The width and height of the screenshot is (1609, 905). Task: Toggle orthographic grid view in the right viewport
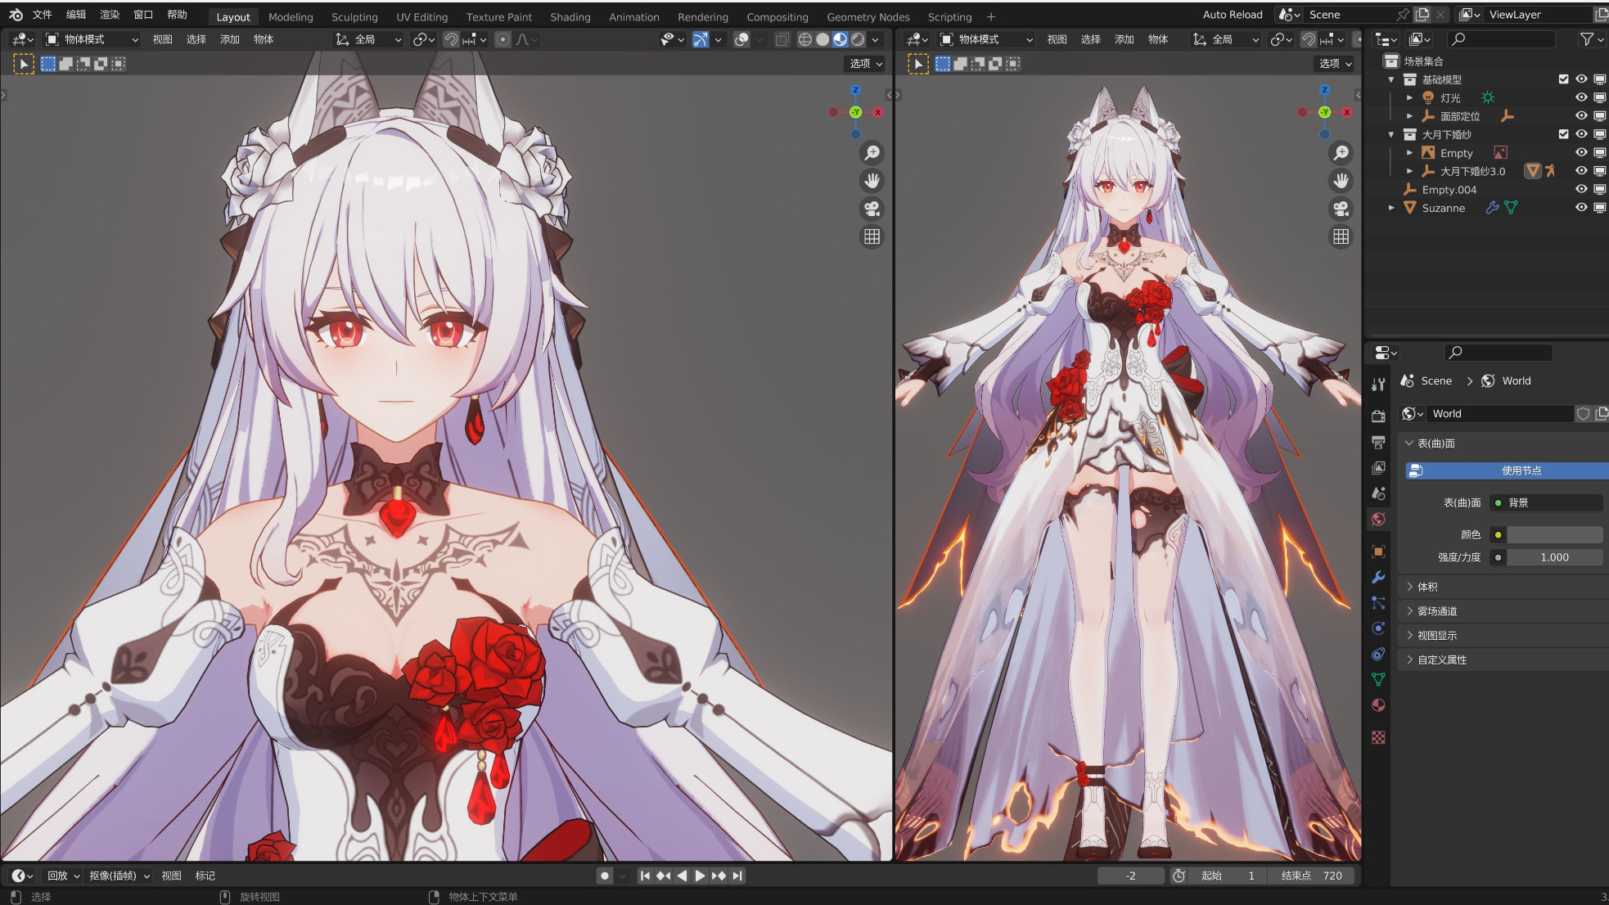[1341, 236]
